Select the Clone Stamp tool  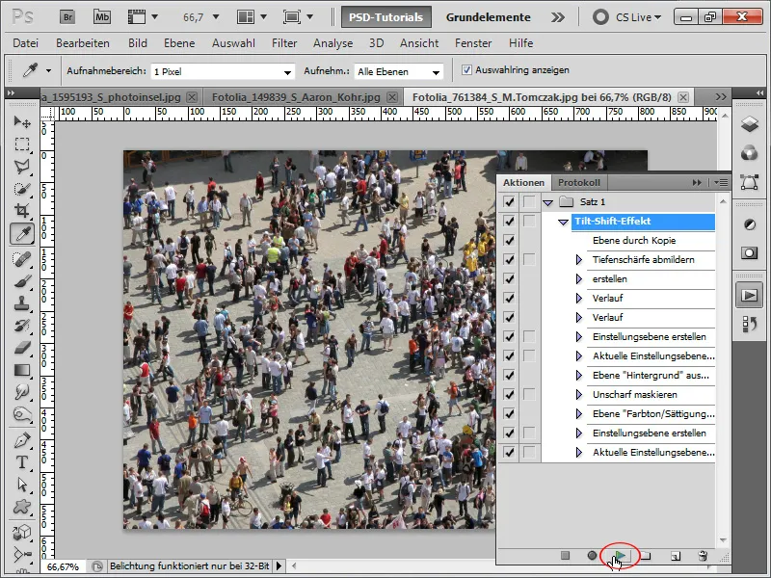click(22, 303)
